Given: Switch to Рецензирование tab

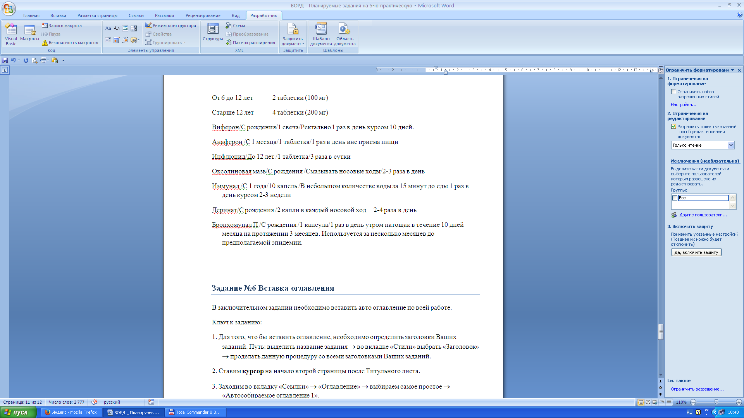Looking at the screenshot, I should pos(203,15).
